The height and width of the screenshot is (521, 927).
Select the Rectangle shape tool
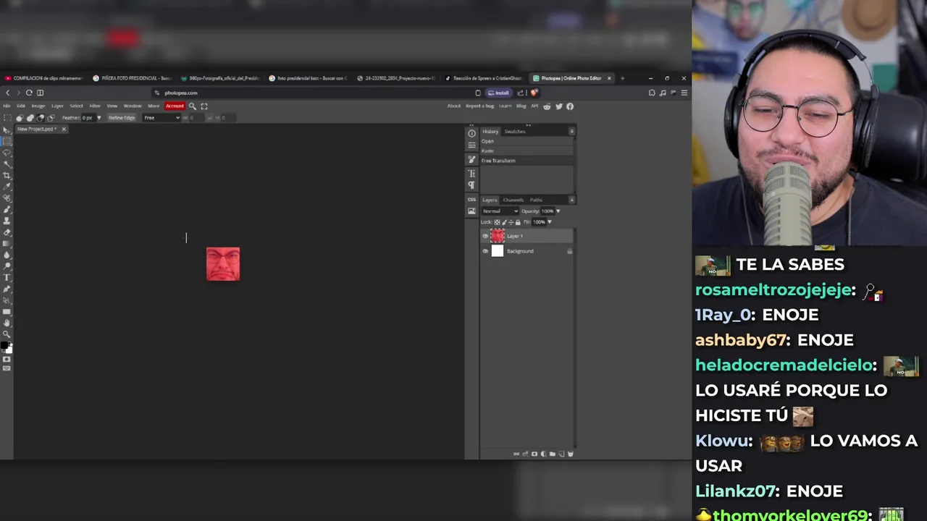(x=7, y=311)
